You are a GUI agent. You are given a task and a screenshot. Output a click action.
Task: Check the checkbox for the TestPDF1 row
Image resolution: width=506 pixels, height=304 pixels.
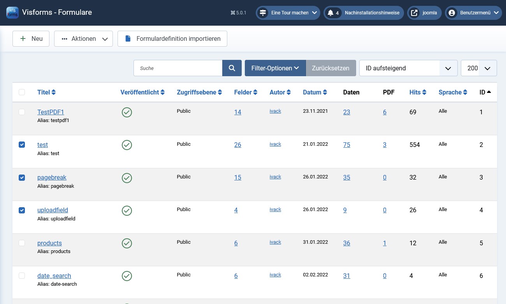[22, 112]
